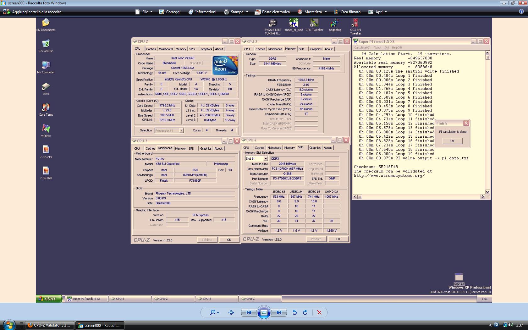Click the cpuz desktop shortcut icon
The height and width of the screenshot is (330, 528).
tap(46, 88)
